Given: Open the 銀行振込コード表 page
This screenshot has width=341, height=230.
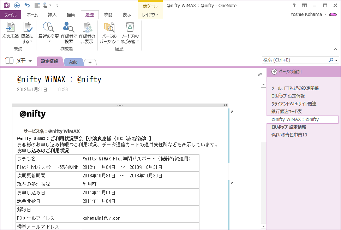Looking at the screenshot, I should click(286, 112).
